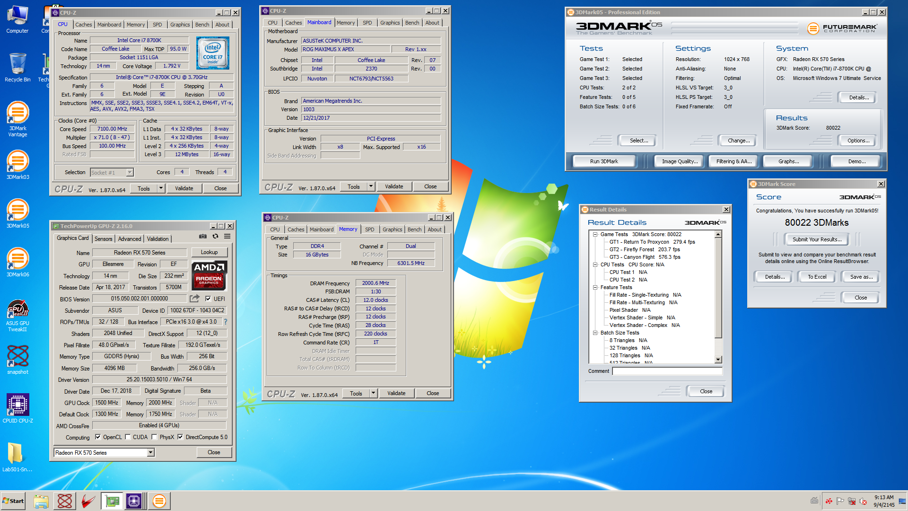Click the Result Details scroll down arrow

click(718, 360)
